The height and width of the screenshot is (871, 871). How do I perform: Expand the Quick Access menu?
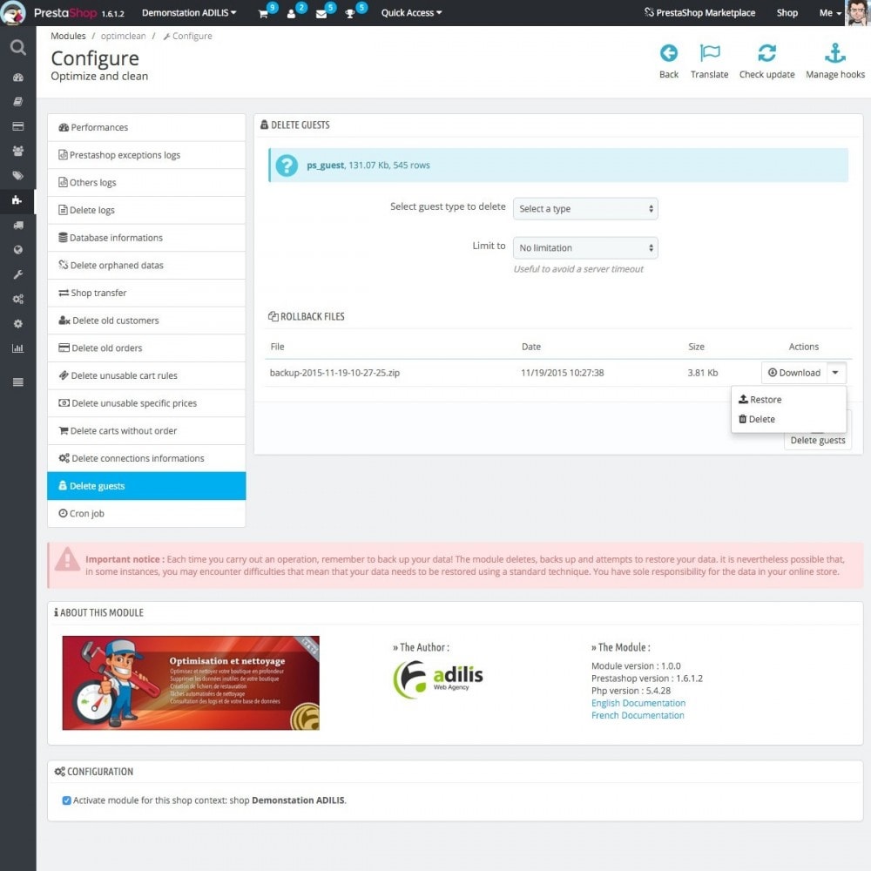click(x=411, y=13)
